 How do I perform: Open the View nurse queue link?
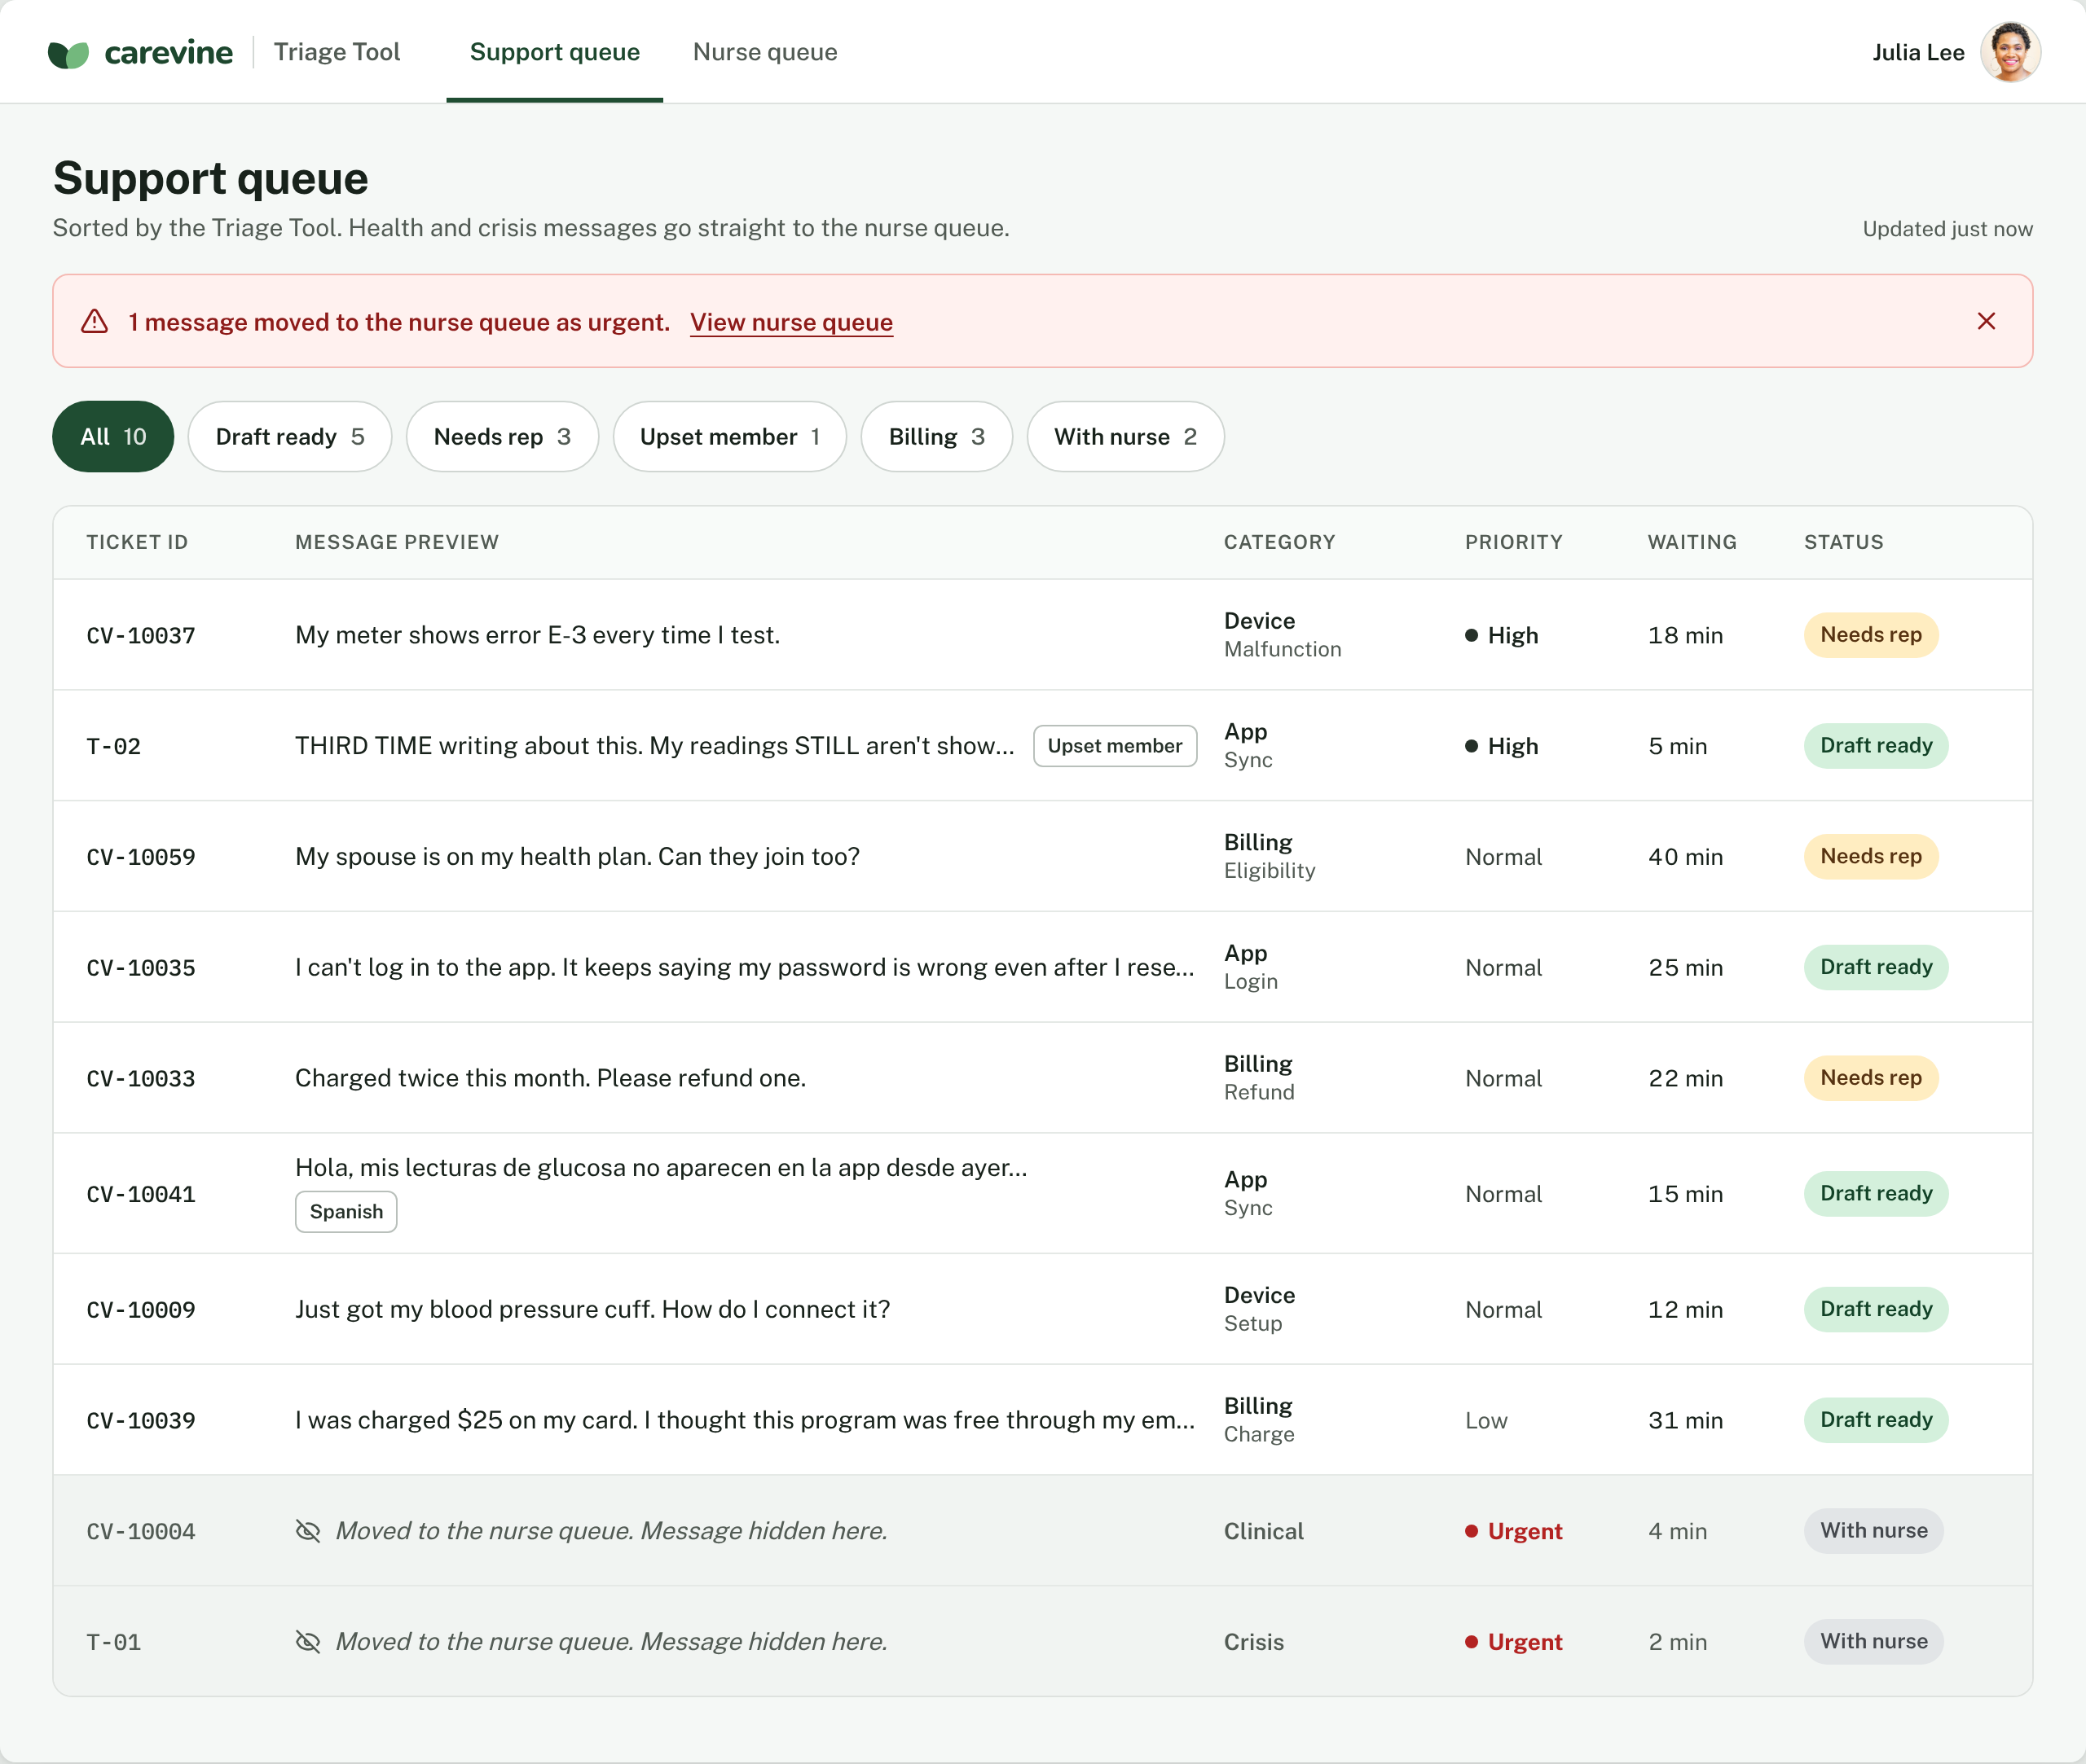(x=791, y=322)
